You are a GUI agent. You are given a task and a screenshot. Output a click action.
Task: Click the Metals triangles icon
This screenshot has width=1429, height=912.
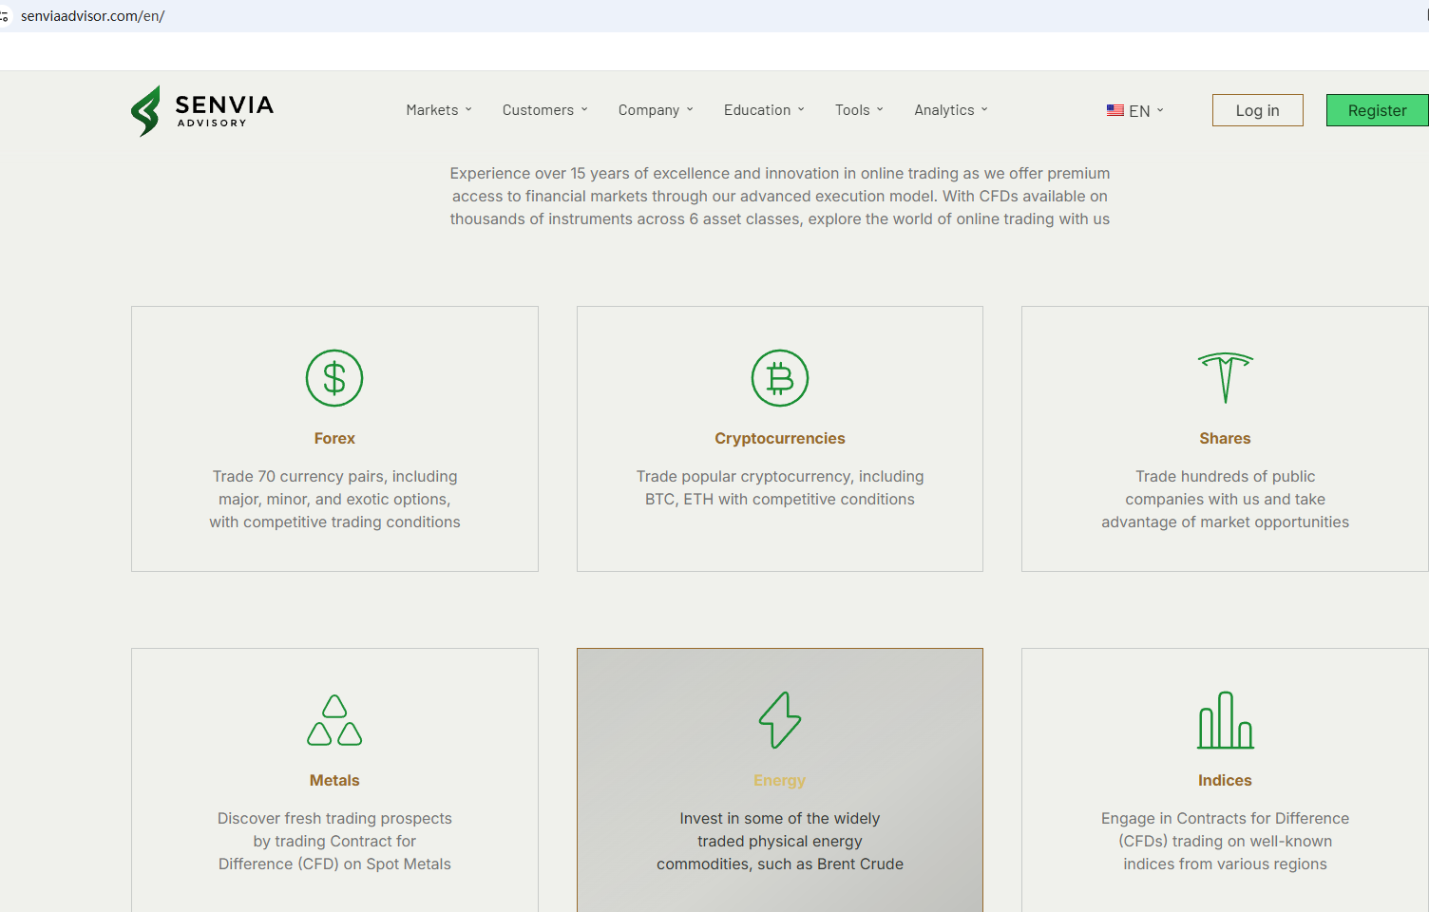pos(334,720)
